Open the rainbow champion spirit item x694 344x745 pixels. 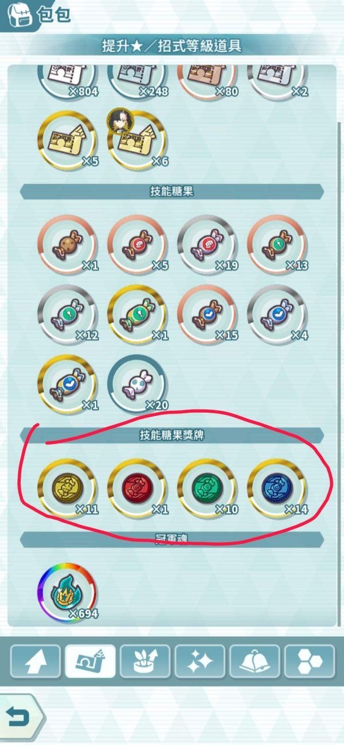tap(67, 593)
